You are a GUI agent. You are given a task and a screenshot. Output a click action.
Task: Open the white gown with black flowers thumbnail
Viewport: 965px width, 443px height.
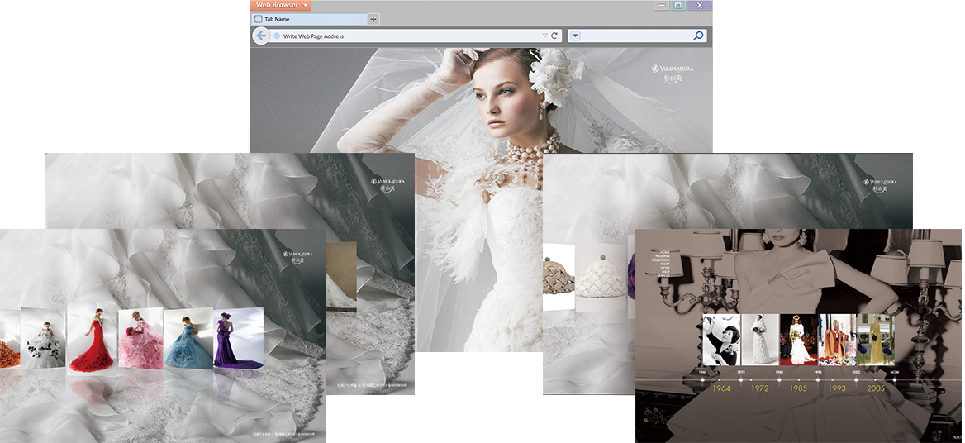[x=43, y=338]
